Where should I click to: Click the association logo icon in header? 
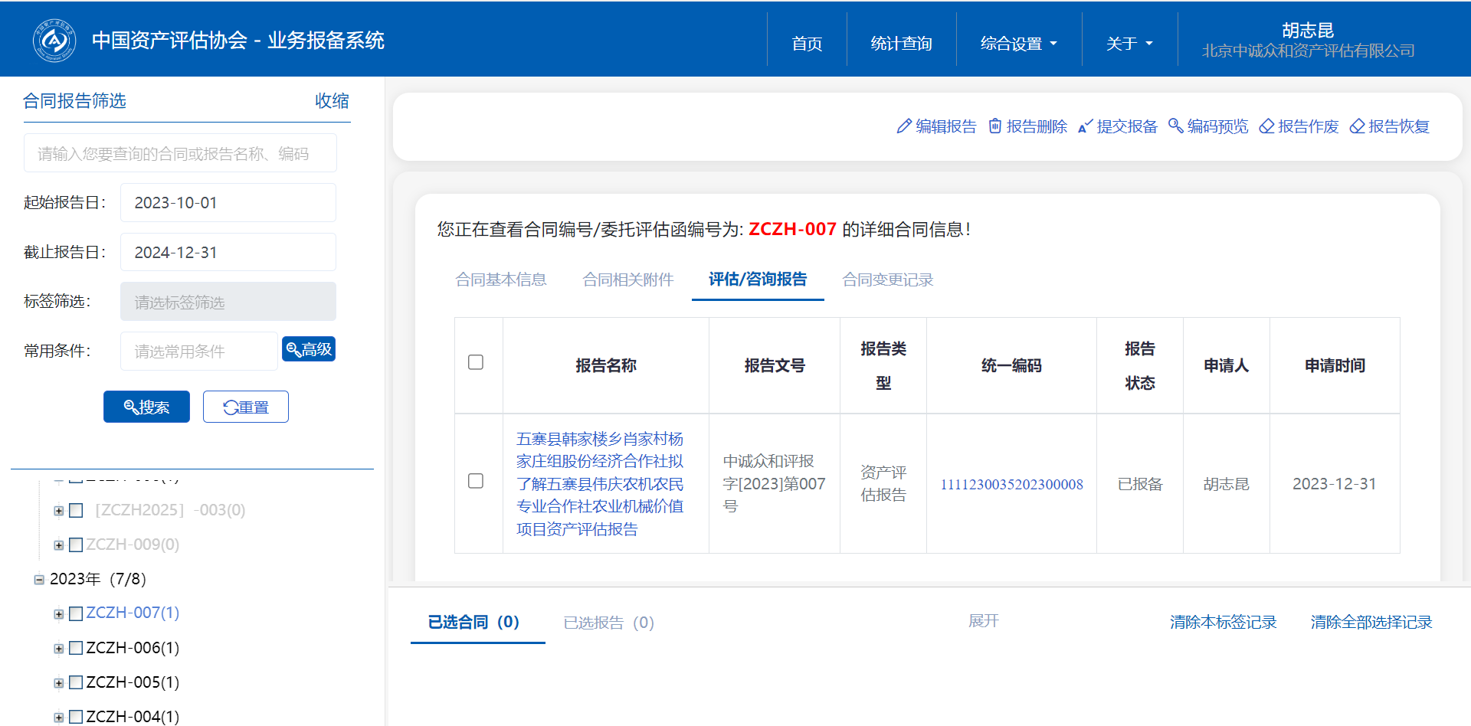(x=54, y=40)
